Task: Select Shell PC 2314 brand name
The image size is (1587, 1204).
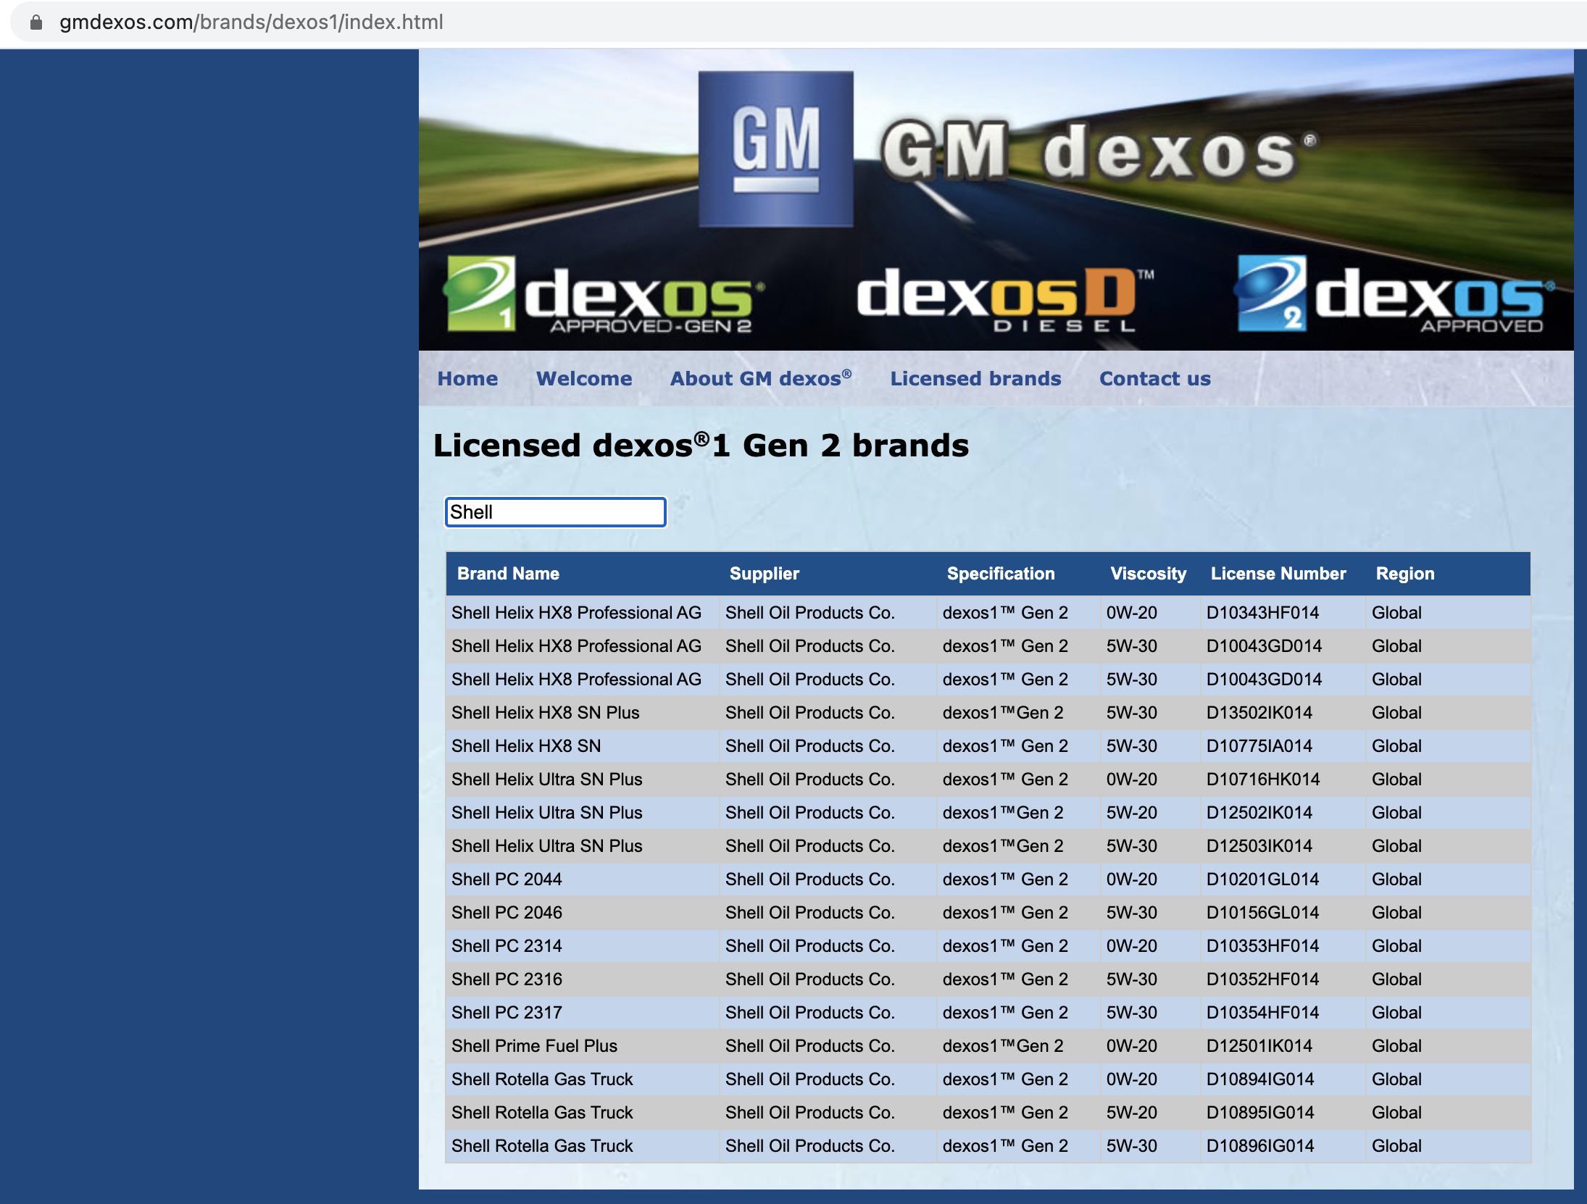Action: pyautogui.click(x=507, y=946)
